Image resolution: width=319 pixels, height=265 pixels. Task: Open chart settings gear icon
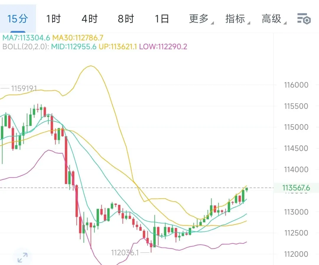[x=304, y=19]
